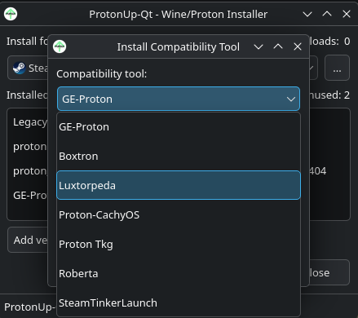Click the ProtonUp-Qt icon in main window title bar
The image size is (358, 318).
click(x=11, y=14)
